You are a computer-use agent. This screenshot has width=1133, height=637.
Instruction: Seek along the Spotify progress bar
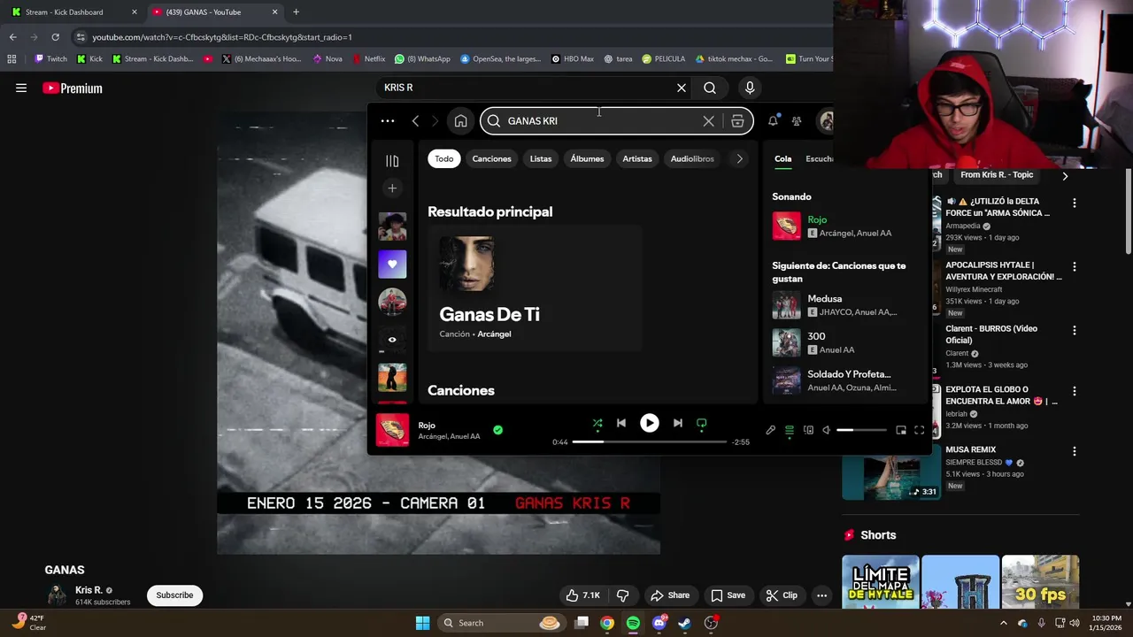click(x=649, y=441)
